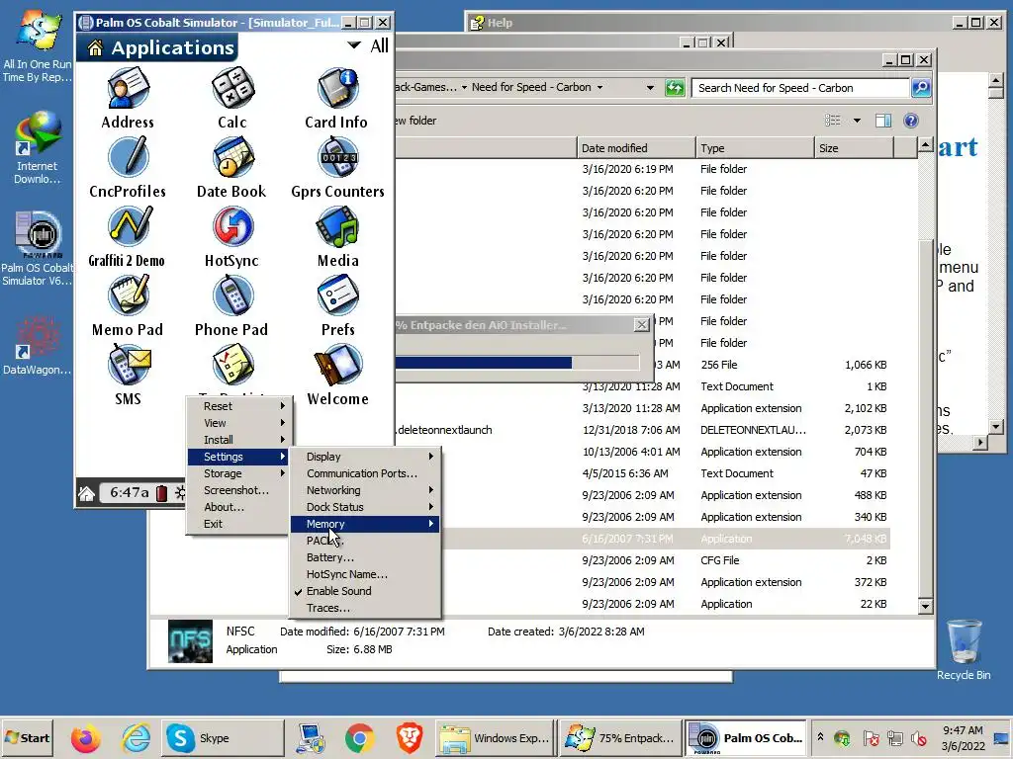Switch to Windows Explorer taskbar button
This screenshot has height=759, width=1013.
(x=496, y=738)
